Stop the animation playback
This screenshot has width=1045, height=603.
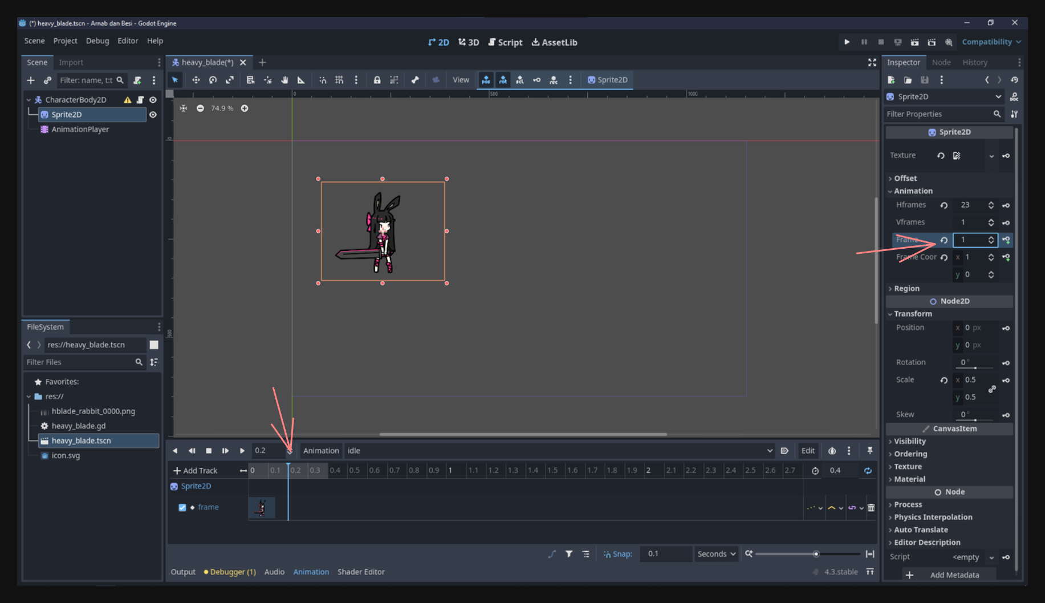(x=209, y=451)
